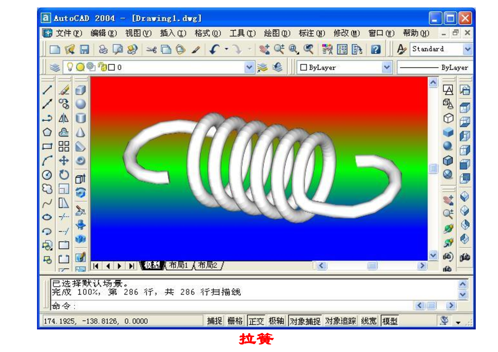Toggle 极轴 polar tracking
This screenshot has height=352, width=498.
276,321
